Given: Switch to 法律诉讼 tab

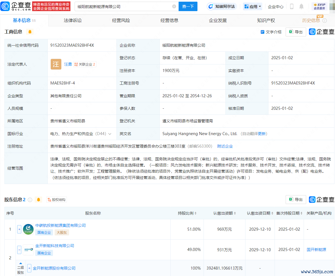Looking at the screenshot, I should (73, 20).
